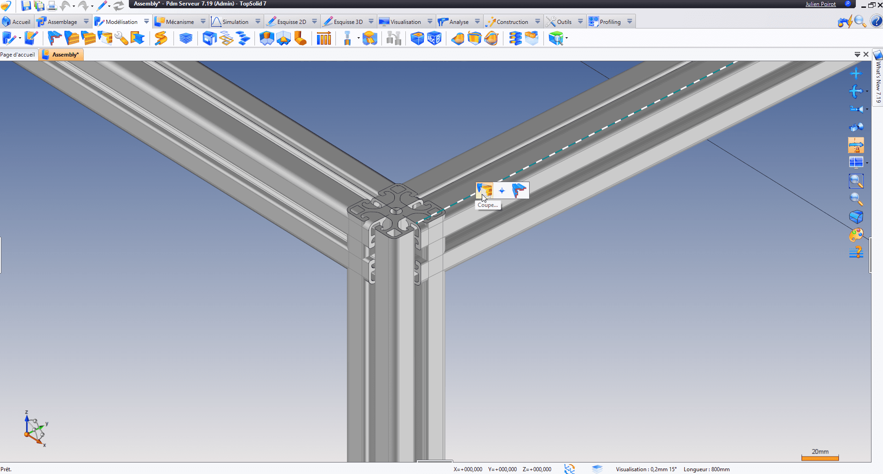Open the document tab list dropdown arrow
883x474 pixels.
857,54
